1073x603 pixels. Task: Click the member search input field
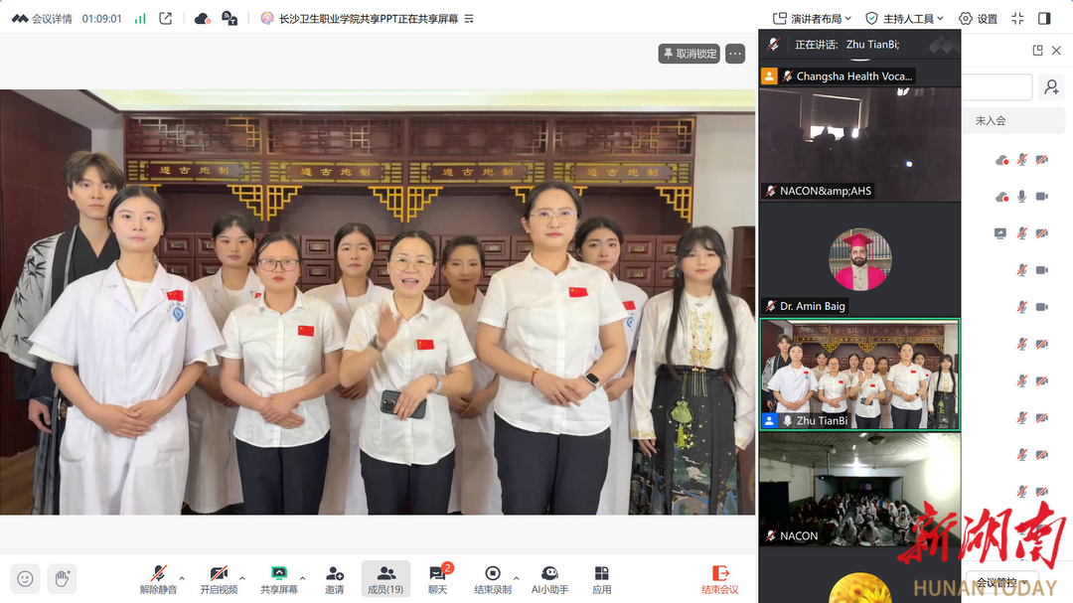tap(997, 87)
